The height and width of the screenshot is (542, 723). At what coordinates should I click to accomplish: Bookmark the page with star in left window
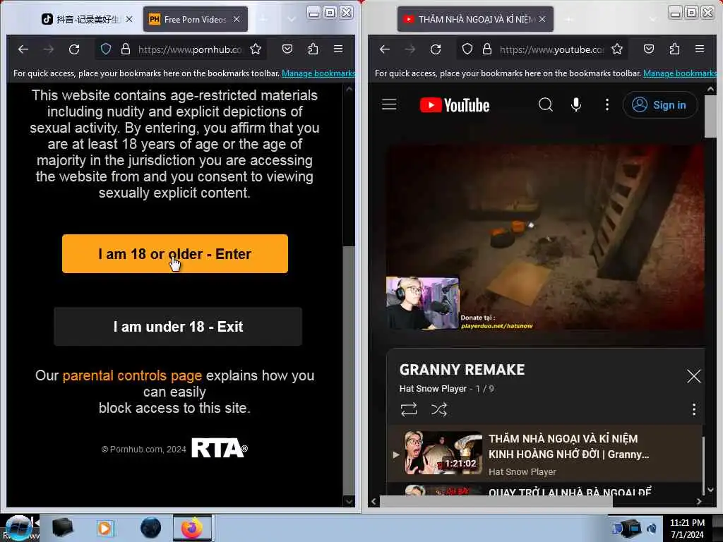(256, 49)
